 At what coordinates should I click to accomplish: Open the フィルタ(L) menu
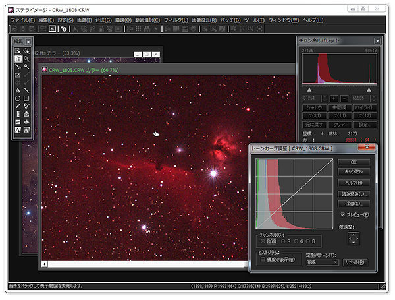[x=176, y=20]
